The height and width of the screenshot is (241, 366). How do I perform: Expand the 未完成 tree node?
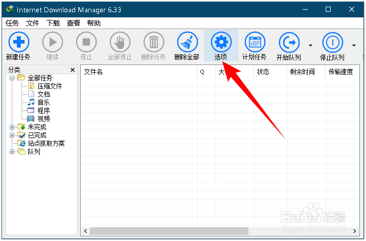12,127
